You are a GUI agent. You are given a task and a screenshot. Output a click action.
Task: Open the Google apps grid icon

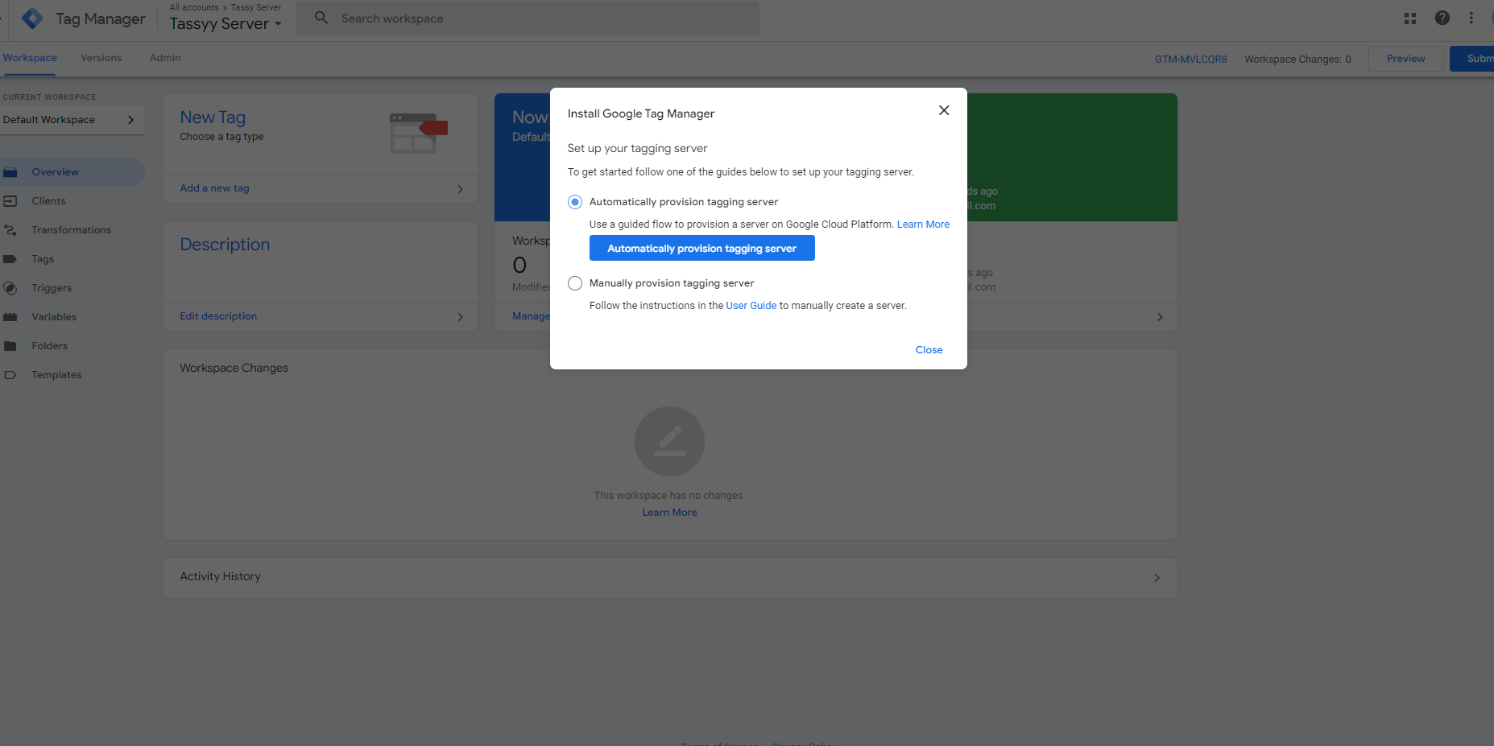[x=1410, y=18]
